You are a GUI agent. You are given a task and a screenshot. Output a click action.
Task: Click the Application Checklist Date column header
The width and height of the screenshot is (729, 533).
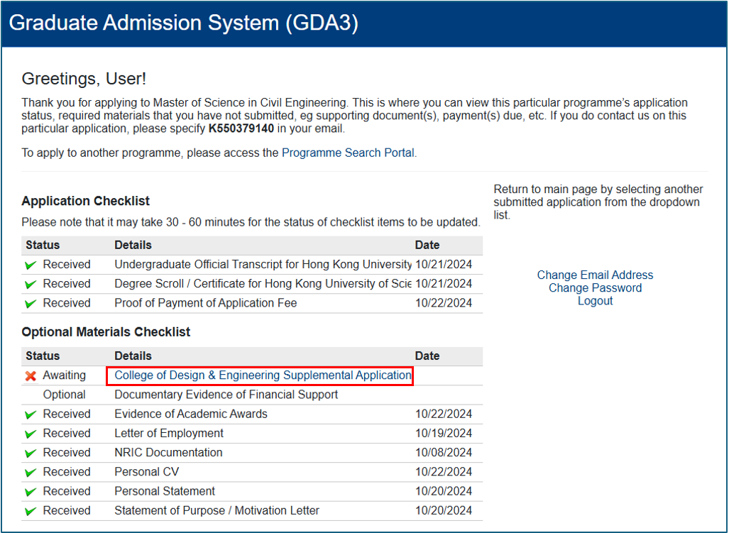427,245
